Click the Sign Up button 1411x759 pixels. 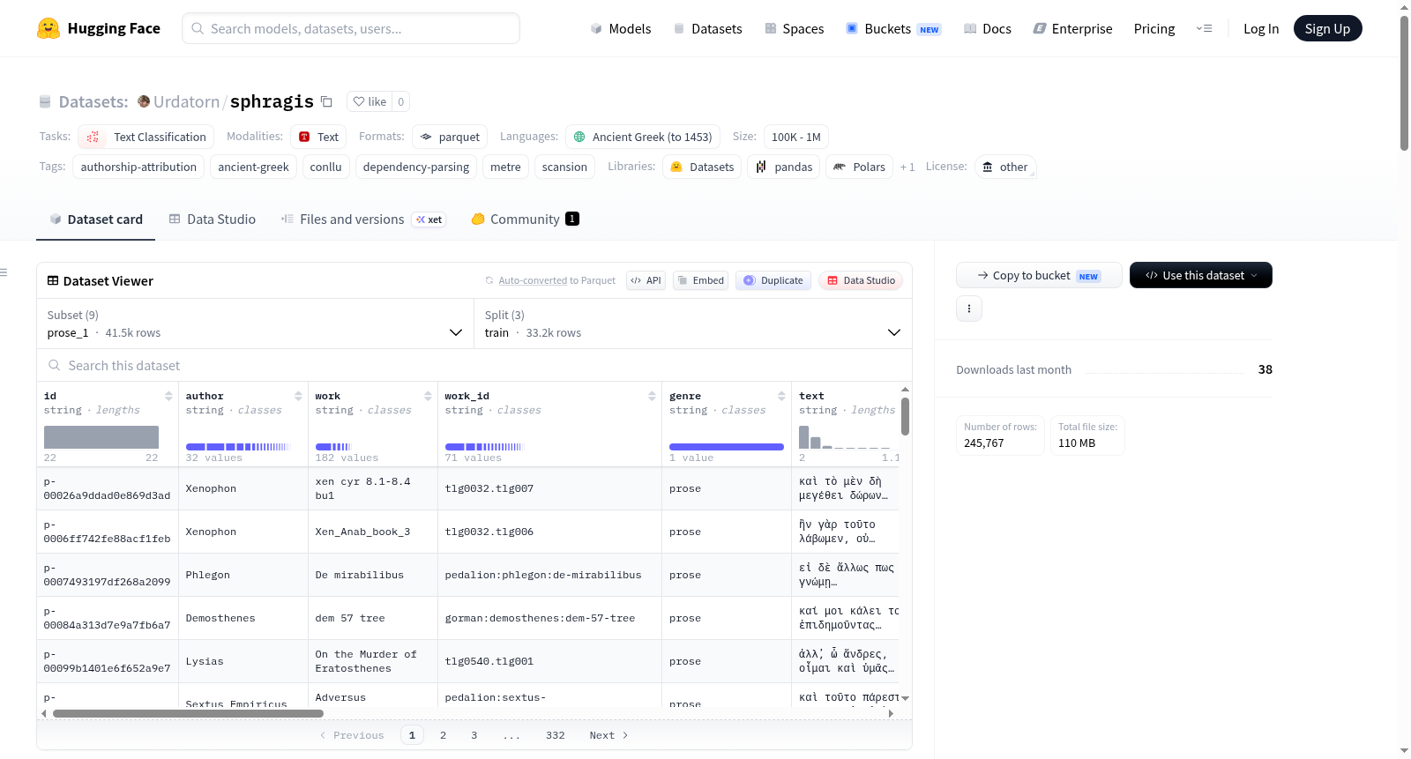click(x=1328, y=28)
